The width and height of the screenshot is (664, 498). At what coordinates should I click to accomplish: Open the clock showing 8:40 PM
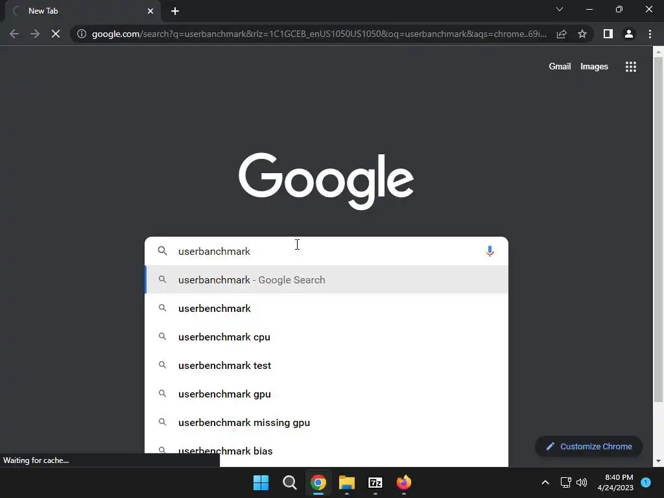click(x=615, y=482)
